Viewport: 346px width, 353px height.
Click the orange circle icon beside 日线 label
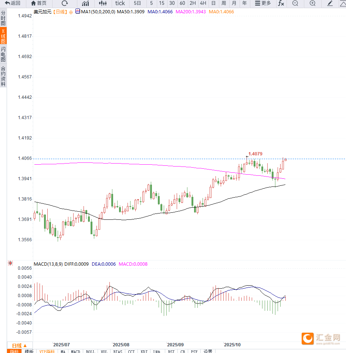pos(71,12)
